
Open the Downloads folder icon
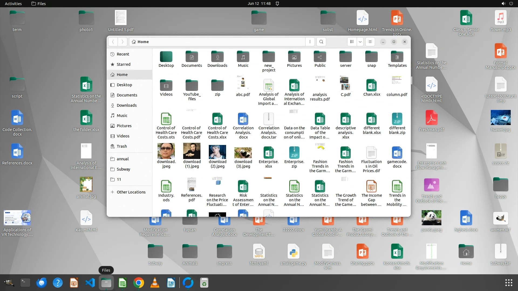pyautogui.click(x=217, y=57)
